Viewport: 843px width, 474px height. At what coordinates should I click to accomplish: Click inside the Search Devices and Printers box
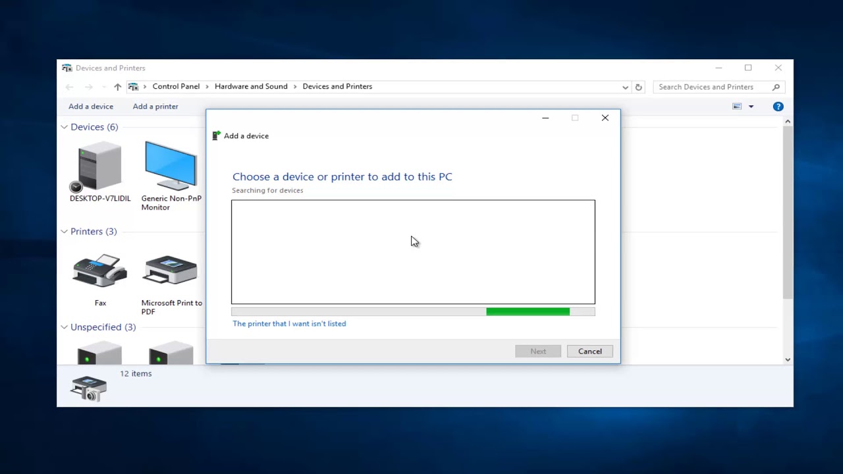706,86
